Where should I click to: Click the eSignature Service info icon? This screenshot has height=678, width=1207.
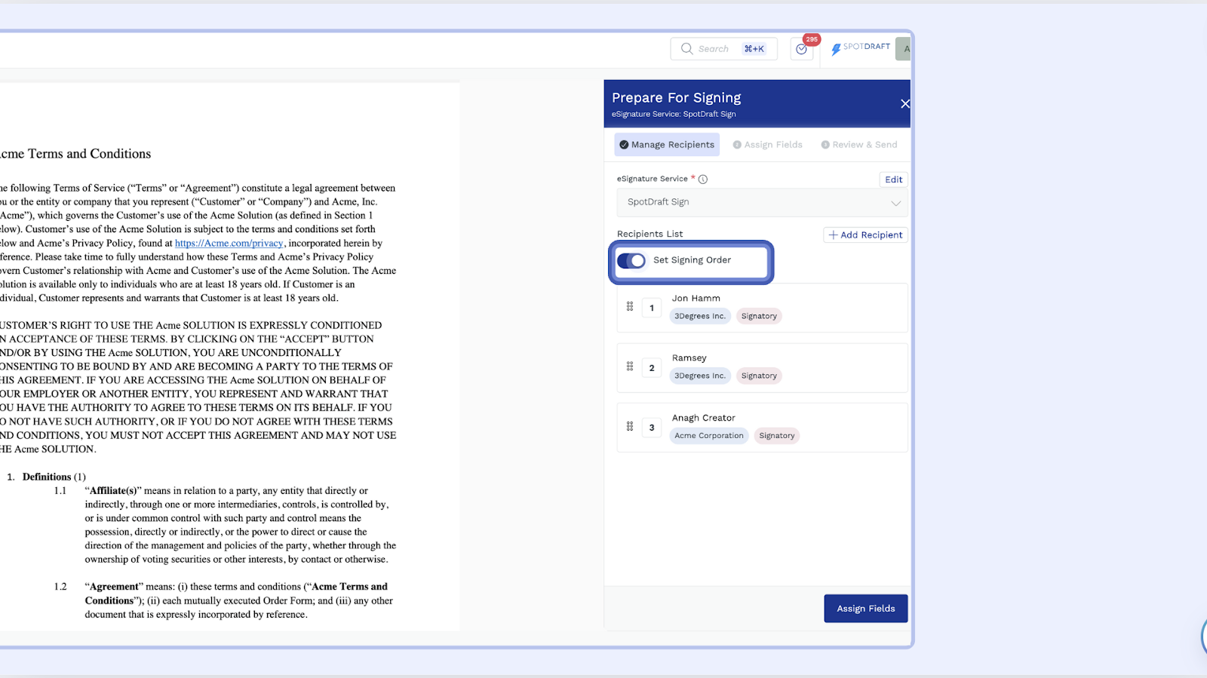pyautogui.click(x=703, y=179)
